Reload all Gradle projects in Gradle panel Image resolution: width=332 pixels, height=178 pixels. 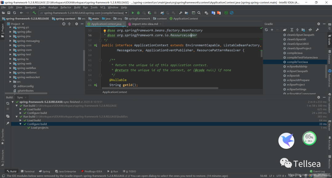(266, 30)
